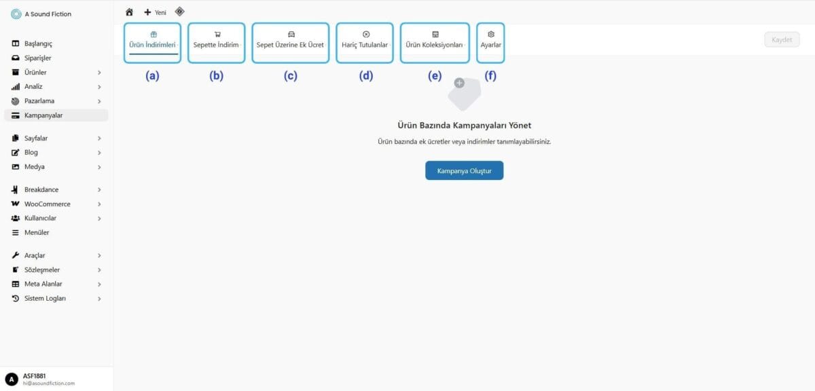The height and width of the screenshot is (391, 815).
Task: Expand the Ürünler submenu chevron
Action: 99,73
